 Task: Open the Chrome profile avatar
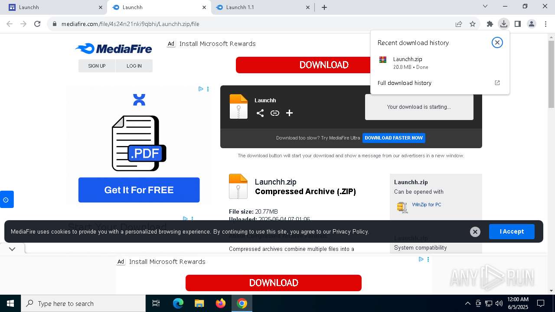click(x=532, y=24)
